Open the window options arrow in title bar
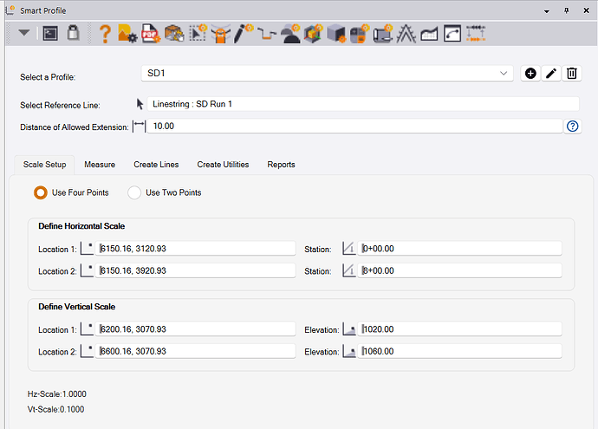Viewport: 598px width, 429px height. click(x=545, y=10)
